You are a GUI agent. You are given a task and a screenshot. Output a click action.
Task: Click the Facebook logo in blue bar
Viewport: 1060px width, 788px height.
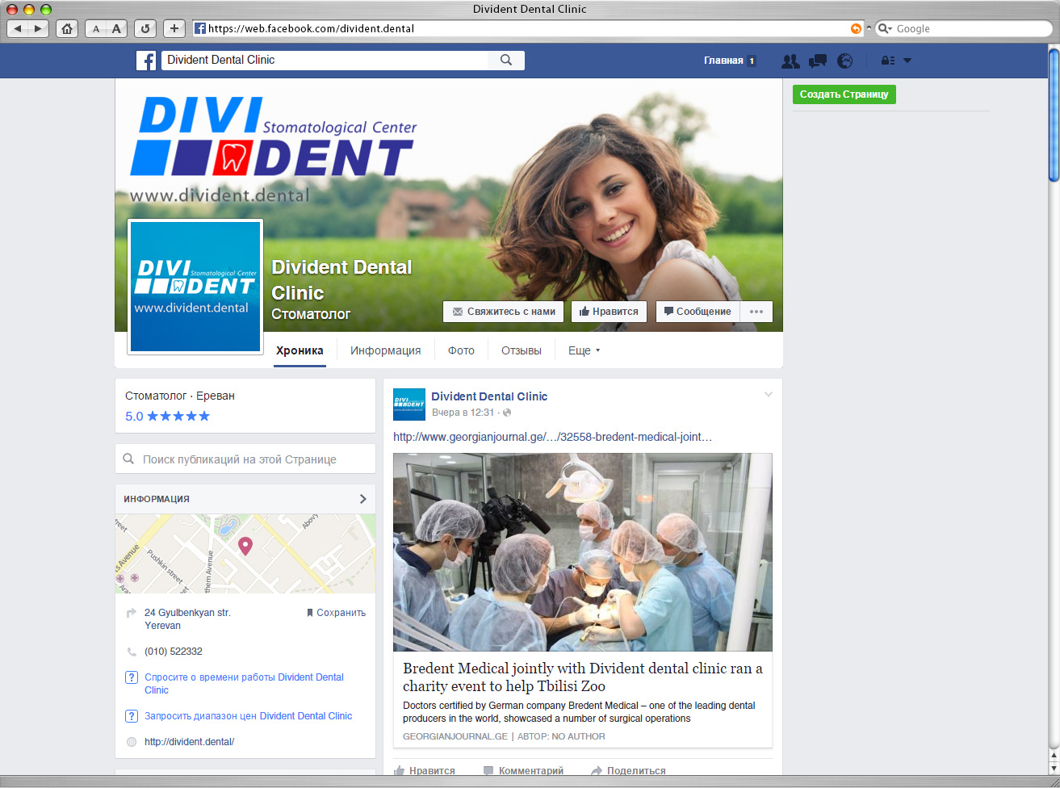pyautogui.click(x=146, y=60)
